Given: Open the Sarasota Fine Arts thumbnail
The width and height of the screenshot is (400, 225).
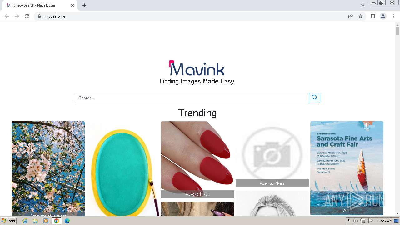Looking at the screenshot, I should 347,168.
